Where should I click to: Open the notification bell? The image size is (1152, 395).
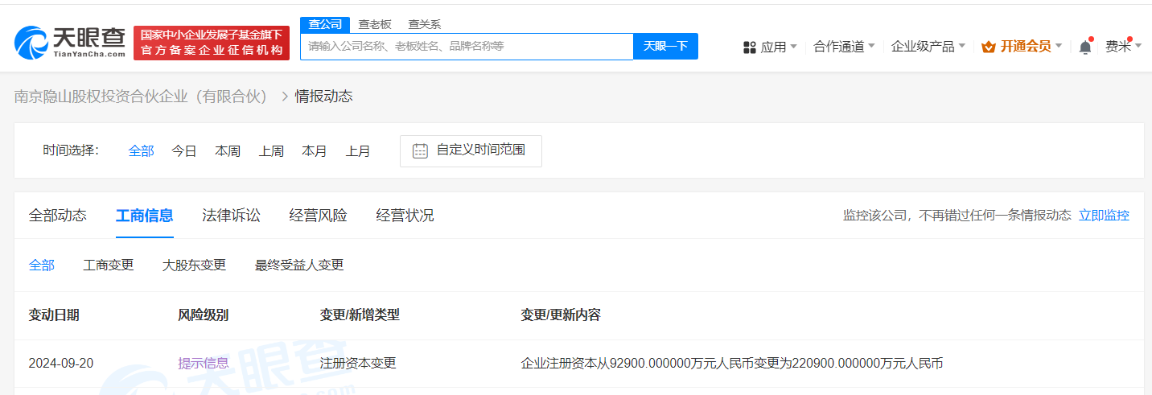coord(1085,47)
